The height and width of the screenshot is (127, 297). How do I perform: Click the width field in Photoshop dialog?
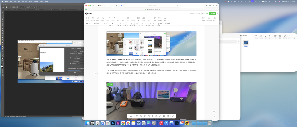(81, 56)
